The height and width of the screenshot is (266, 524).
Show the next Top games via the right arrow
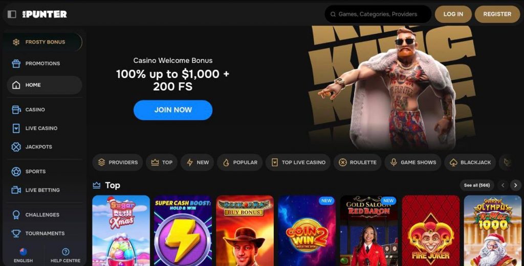(515, 185)
